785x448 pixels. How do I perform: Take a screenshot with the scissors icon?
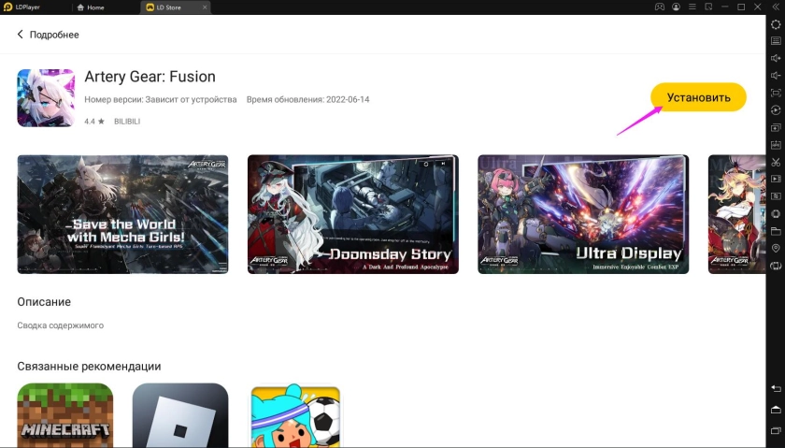point(776,162)
